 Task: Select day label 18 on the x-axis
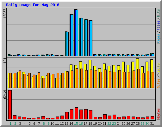coord(90,124)
